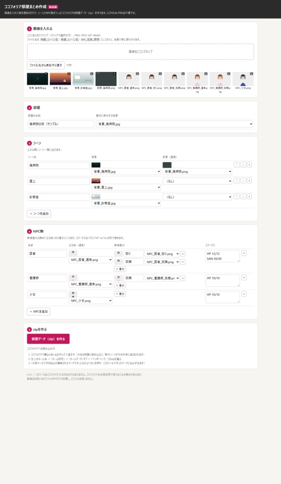This screenshot has width=281, height=484.
Task: Move the 廃病院 scene down
Action: coord(243,165)
